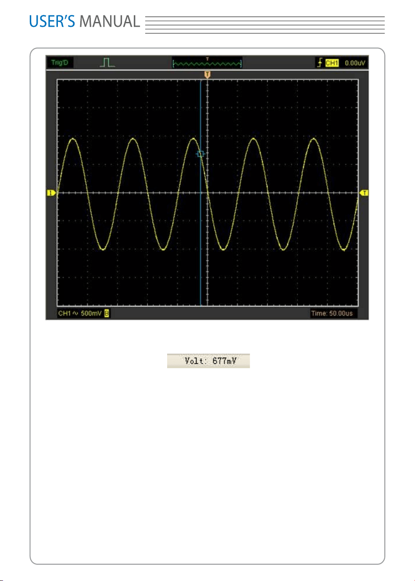Viewport: 415px width, 581px height.
Task: Click the orange T horizontal trigger marker
Action: coord(207,75)
